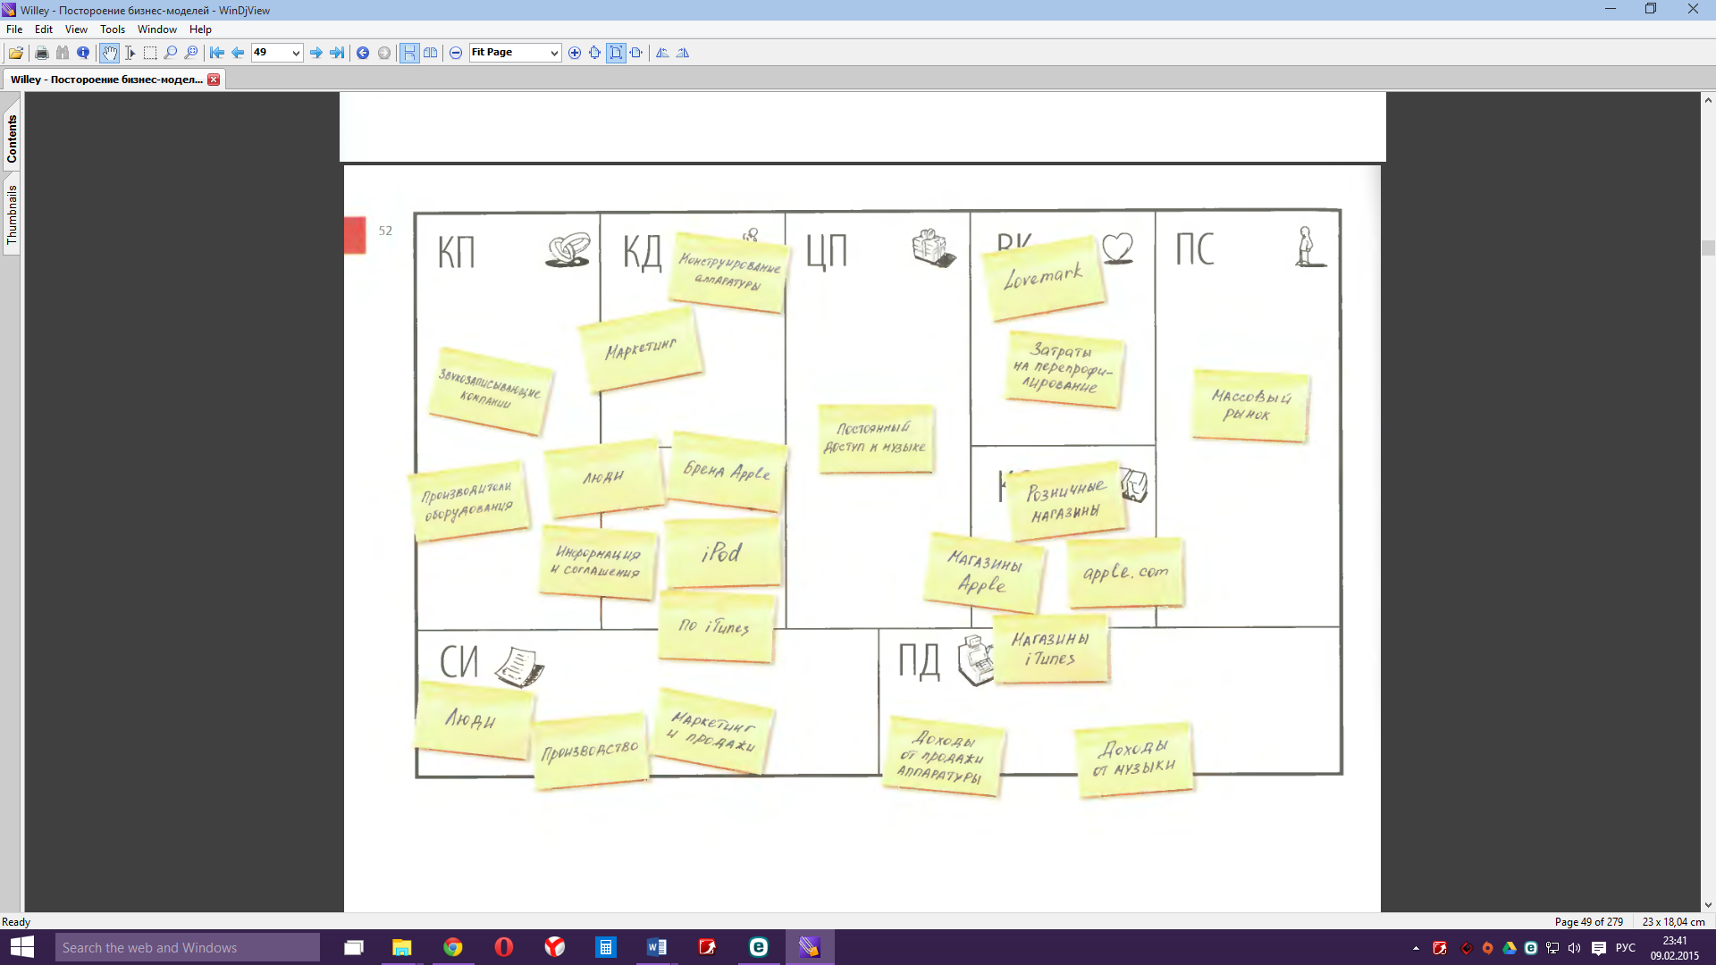The height and width of the screenshot is (965, 1716).
Task: Switch input language РУС indicator
Action: (1626, 948)
